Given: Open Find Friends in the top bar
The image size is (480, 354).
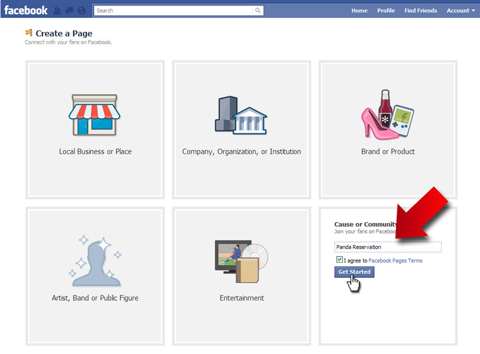Looking at the screenshot, I should click(x=420, y=11).
